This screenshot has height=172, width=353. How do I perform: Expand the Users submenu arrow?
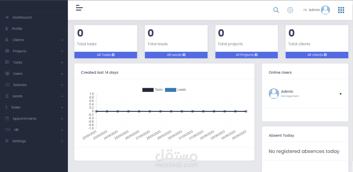pyautogui.click(x=62, y=74)
